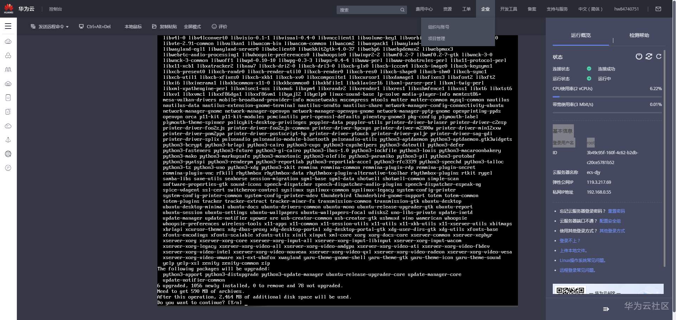Image resolution: width=676 pixels, height=320 pixels.
Task: Open the 发送远程命令 dropdown
Action: (50, 26)
